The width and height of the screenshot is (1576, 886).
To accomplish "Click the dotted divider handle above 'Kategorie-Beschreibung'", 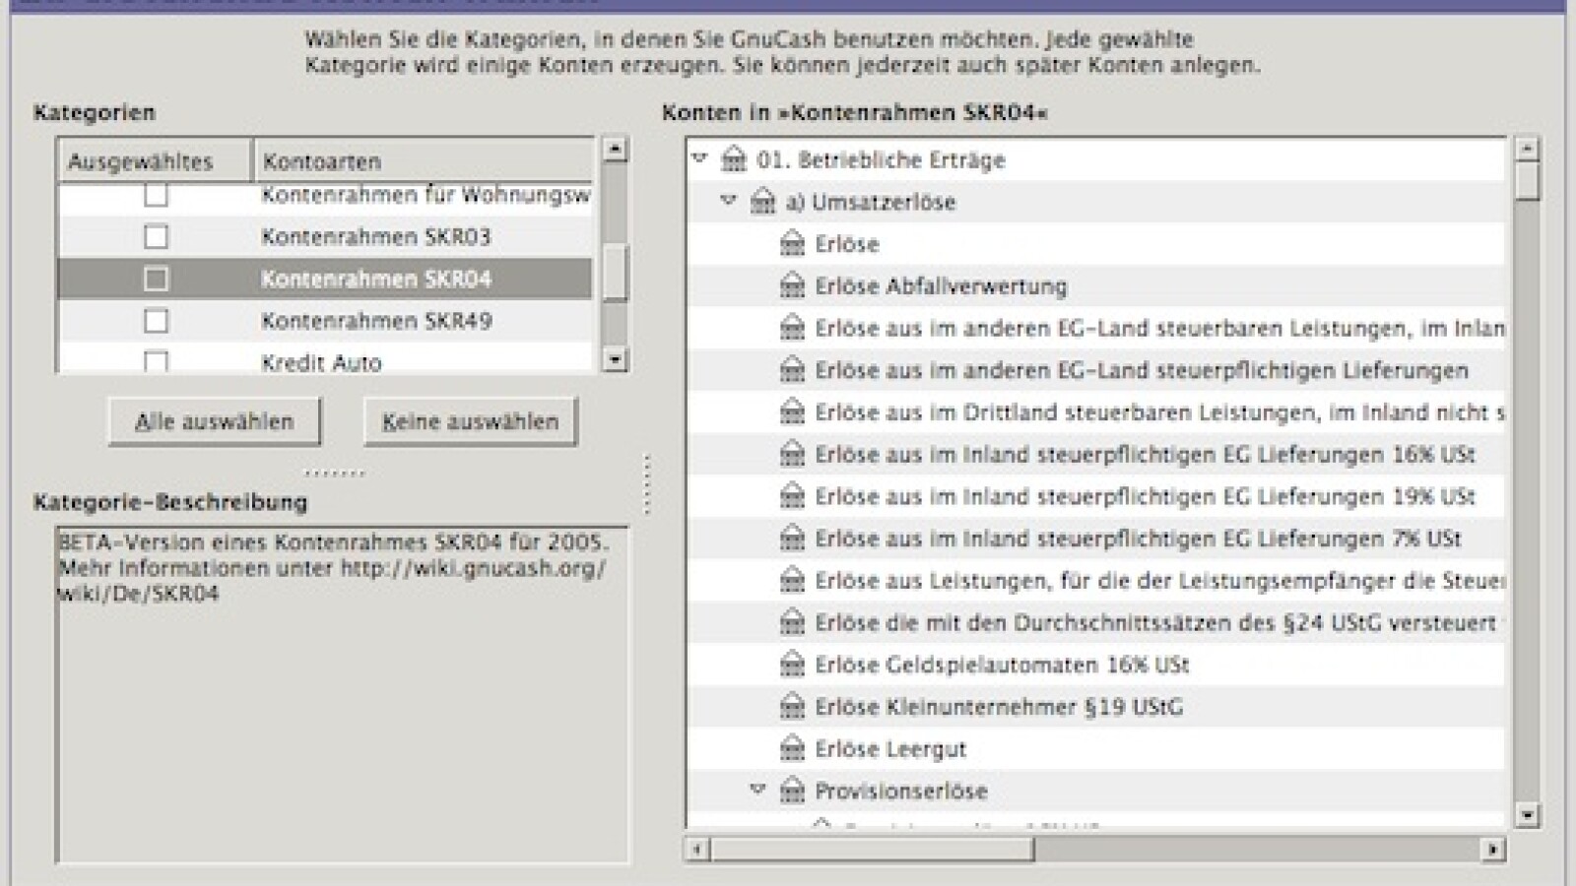I will pyautogui.click(x=334, y=474).
